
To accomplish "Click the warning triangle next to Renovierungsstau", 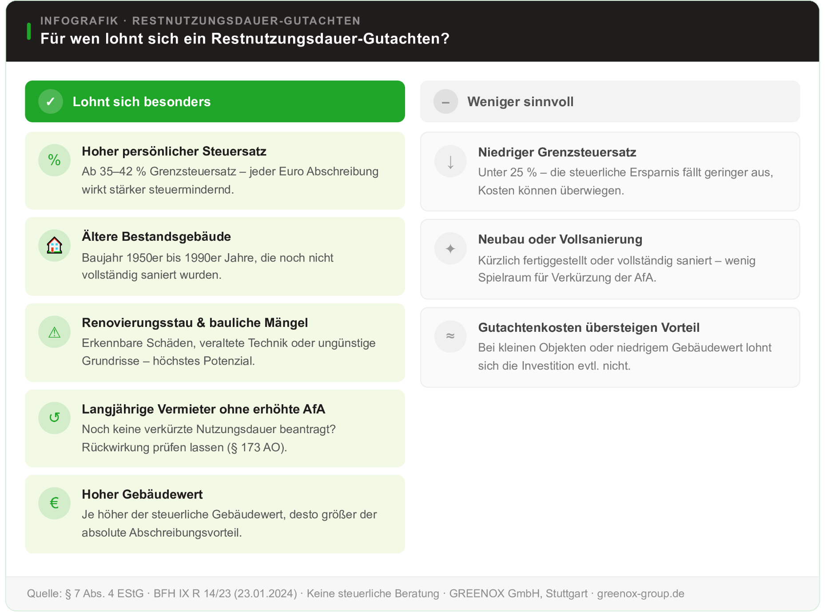I will click(54, 331).
